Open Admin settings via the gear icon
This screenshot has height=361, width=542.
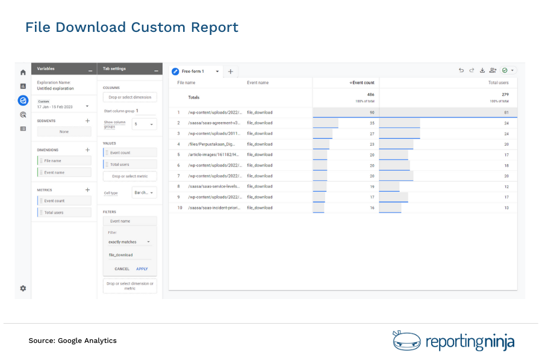(x=22, y=288)
